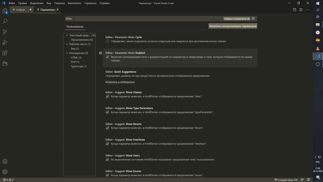This screenshot has width=323, height=182.
Task: Toggle Suggest Show Type Parameters checkbox
Action: [x=107, y=112]
